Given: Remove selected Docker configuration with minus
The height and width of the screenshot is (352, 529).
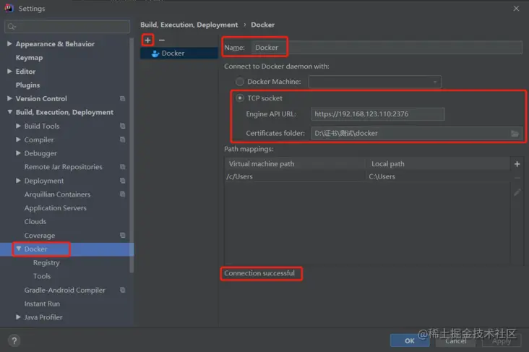Looking at the screenshot, I should pos(162,40).
